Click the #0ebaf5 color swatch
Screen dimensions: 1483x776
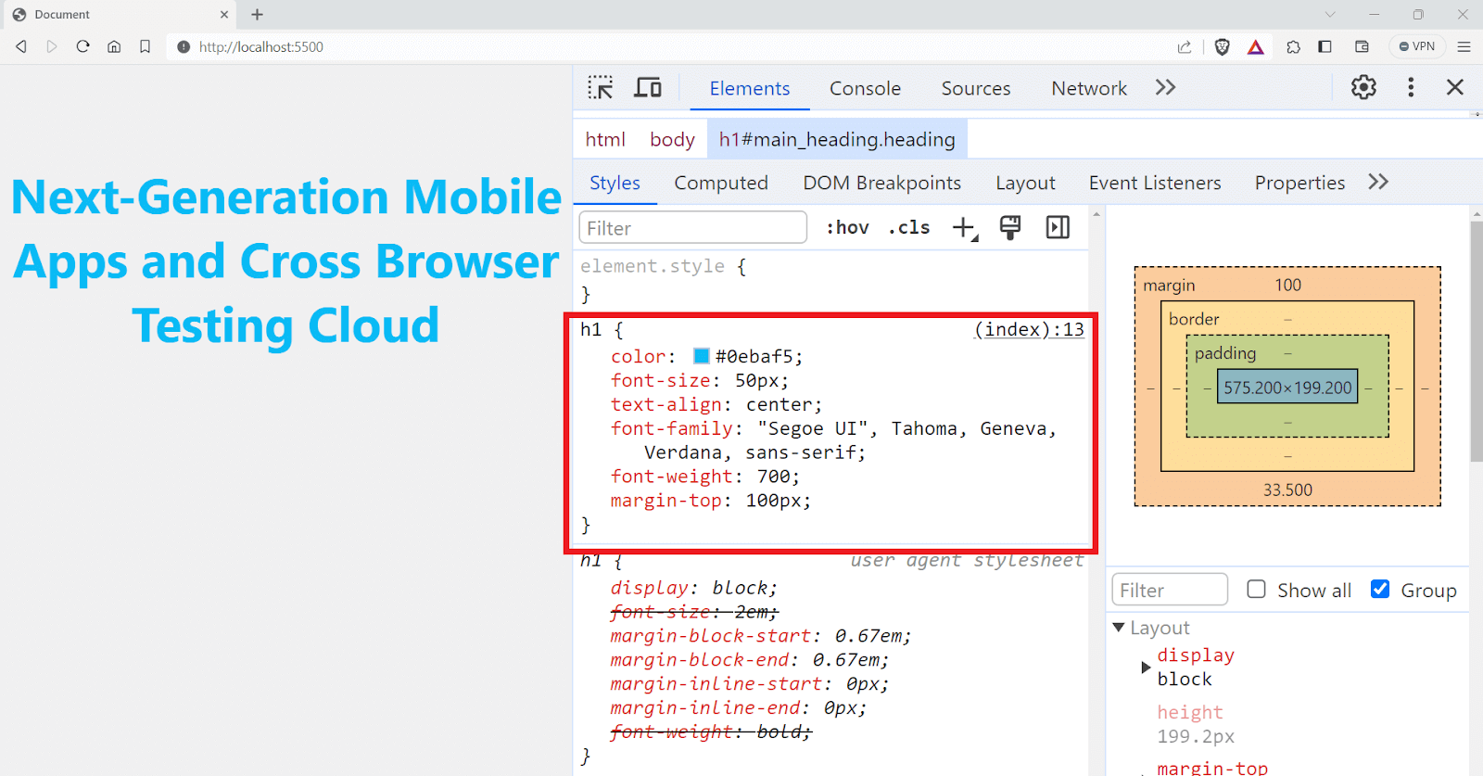(x=702, y=356)
